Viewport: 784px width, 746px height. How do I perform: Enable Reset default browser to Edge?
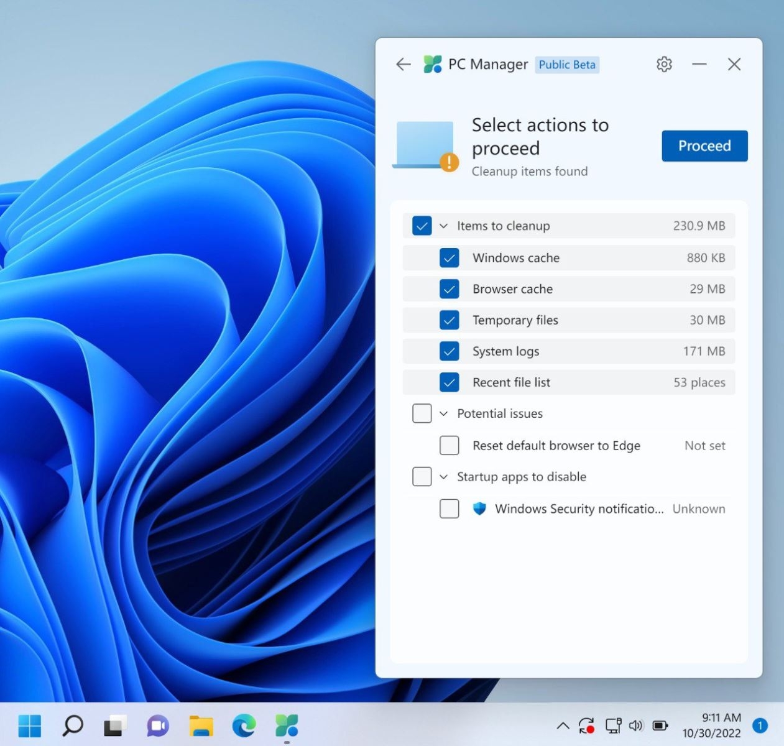pos(449,445)
